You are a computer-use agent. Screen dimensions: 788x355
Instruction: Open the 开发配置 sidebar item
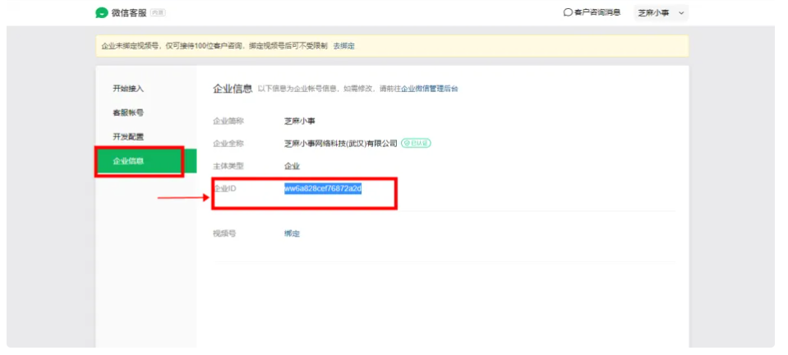click(128, 136)
